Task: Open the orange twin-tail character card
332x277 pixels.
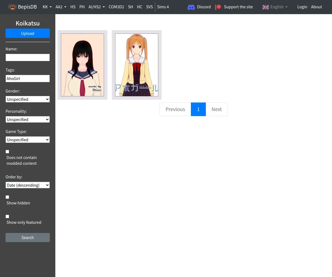Action: pos(137,65)
